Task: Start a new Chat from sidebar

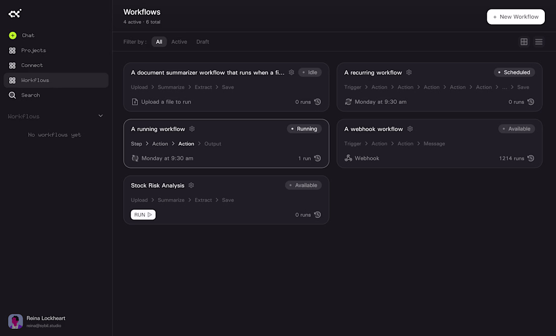Action: (13, 35)
